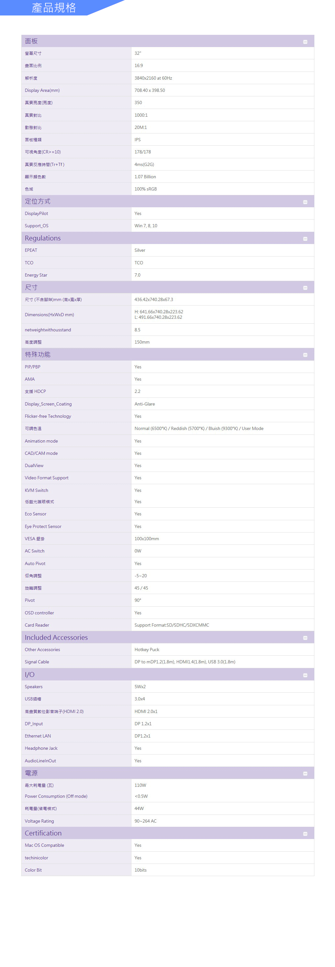This screenshot has width=335, height=967.
Task: Click the 100% sRGB color gamut value
Action: (x=146, y=189)
